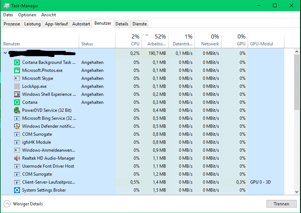The height and width of the screenshot is (213, 301).
Task: Select the Usermode Font Driver Host name
Action: click(48, 166)
